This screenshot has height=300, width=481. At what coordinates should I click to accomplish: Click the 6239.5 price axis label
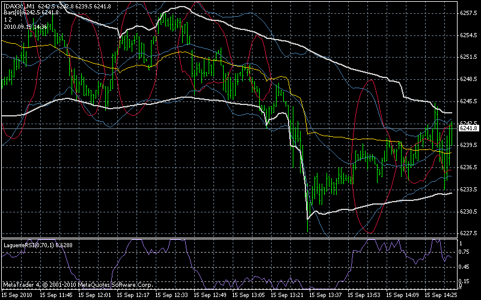coord(468,145)
